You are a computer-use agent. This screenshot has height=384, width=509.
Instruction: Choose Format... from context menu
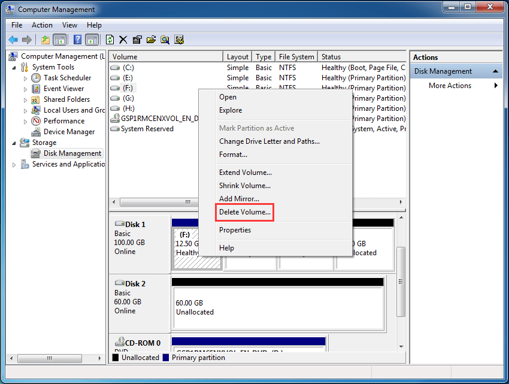pyautogui.click(x=233, y=155)
